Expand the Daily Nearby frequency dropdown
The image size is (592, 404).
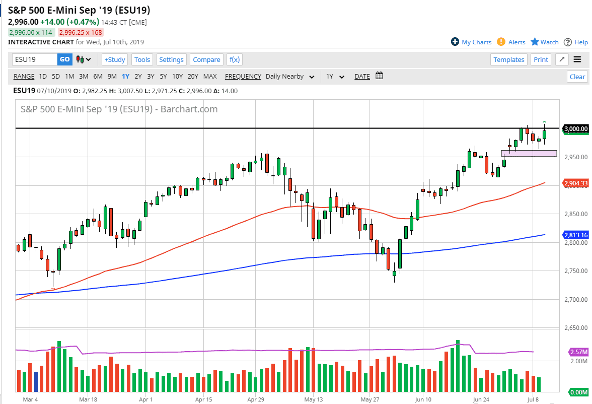[290, 77]
